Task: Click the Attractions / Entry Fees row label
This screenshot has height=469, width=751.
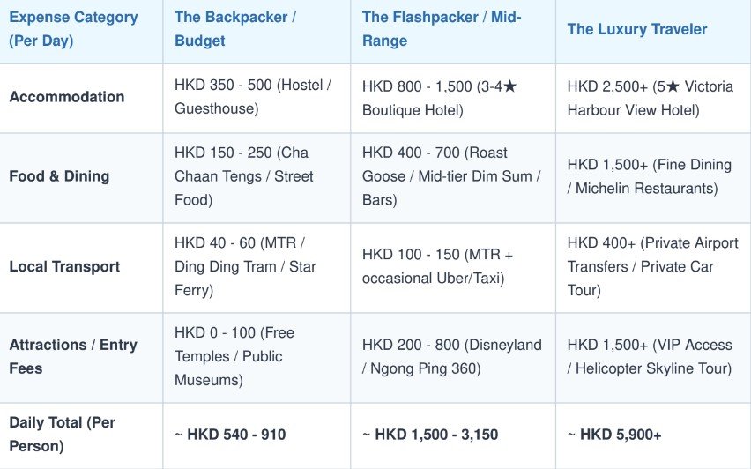Action: [73, 356]
